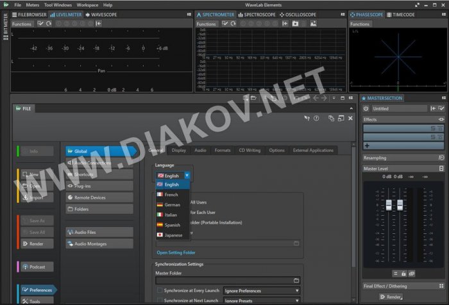Screen dimensions: 449x305
Task: Select Japanese in the language list
Action: (x=173, y=235)
